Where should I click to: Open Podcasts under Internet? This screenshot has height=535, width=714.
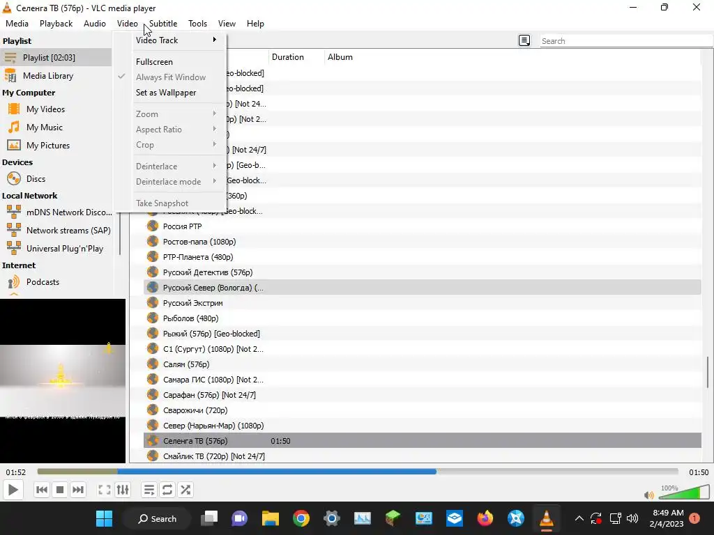pyautogui.click(x=56, y=282)
